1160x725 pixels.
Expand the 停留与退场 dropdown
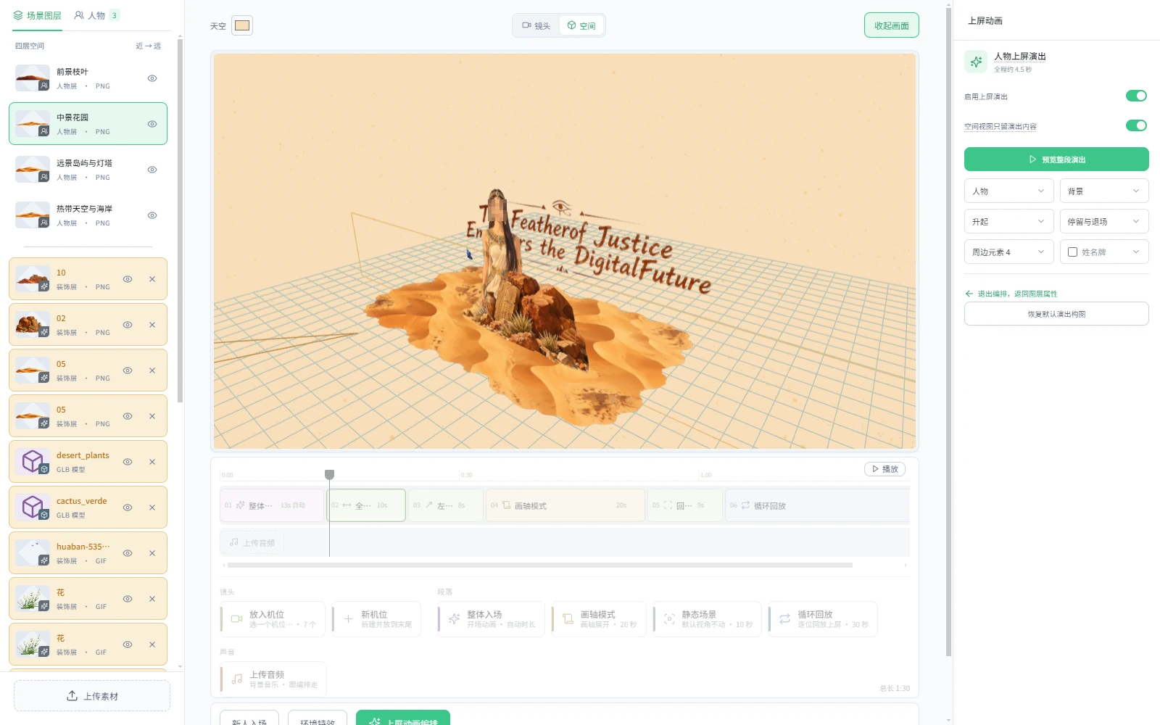click(1104, 222)
